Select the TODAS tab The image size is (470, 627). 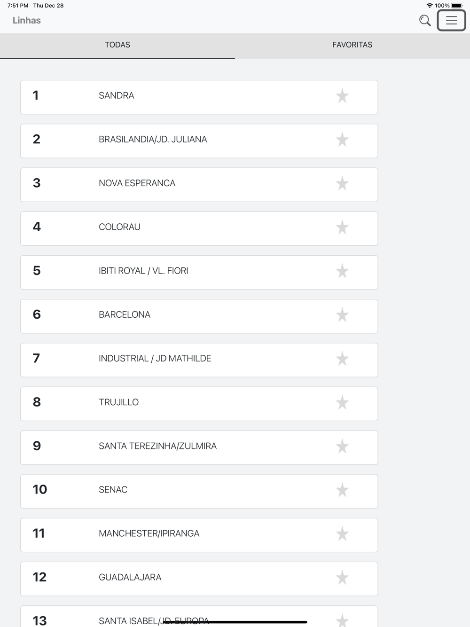coord(117,45)
